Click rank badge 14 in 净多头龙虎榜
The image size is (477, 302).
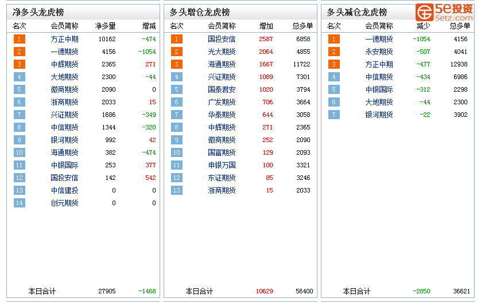(19, 203)
